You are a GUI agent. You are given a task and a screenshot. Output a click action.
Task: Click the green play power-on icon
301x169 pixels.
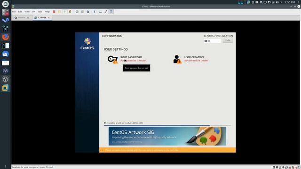[x=65, y=12]
